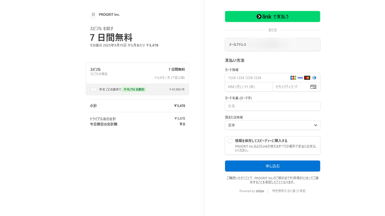This screenshot has width=385, height=216.
Task: Focus the cardholder name 氏名 field
Action: pyautogui.click(x=272, y=106)
